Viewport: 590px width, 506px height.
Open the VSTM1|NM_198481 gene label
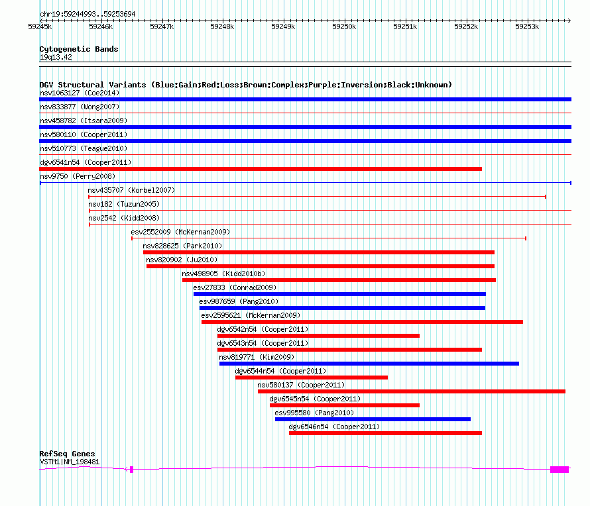70,462
